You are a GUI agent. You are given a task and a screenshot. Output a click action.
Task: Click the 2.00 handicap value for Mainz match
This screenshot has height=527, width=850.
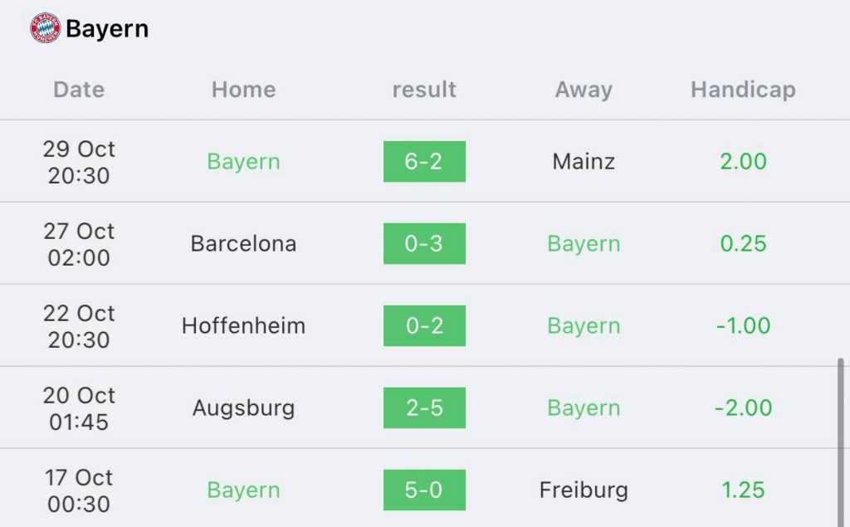coord(743,162)
